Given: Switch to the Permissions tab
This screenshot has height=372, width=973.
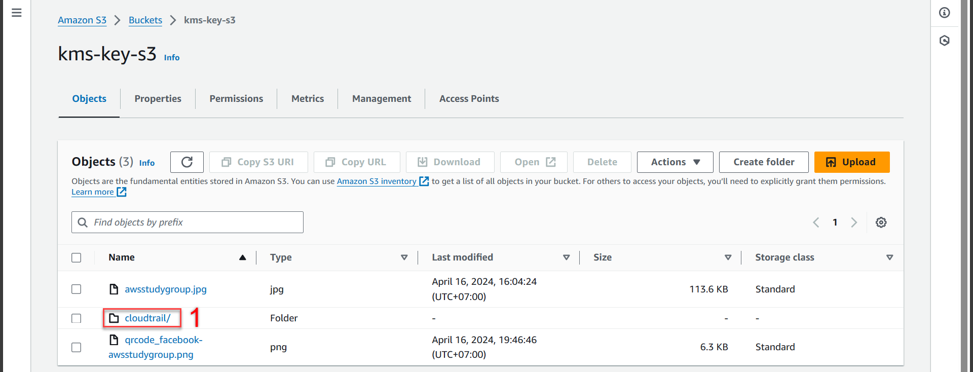Looking at the screenshot, I should (236, 99).
